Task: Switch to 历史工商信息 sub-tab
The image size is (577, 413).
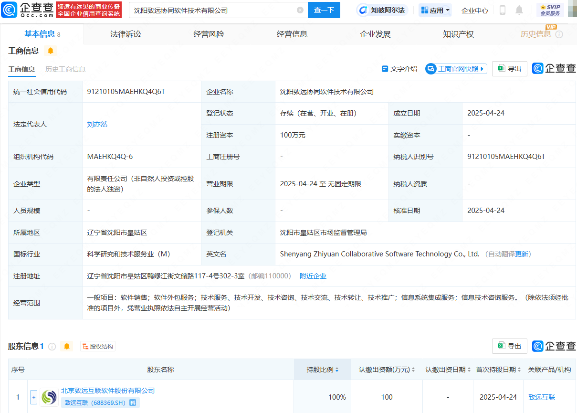Action: 65,69
